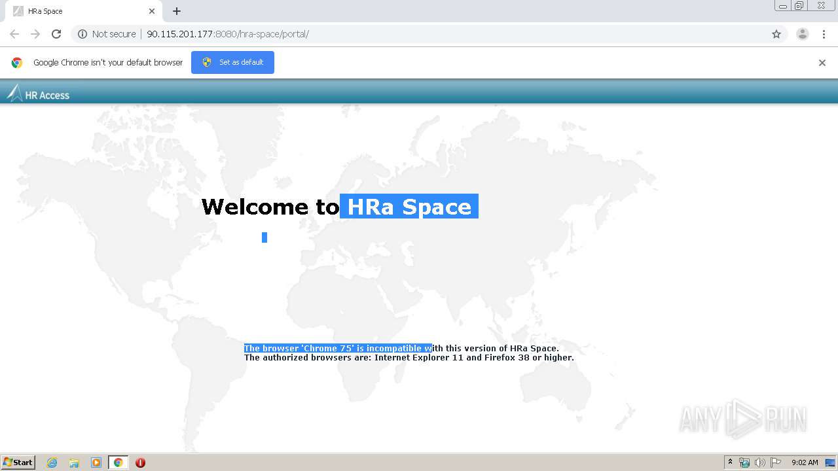838x471 pixels.
Task: Select the HRa Space tab
Action: click(x=83, y=11)
